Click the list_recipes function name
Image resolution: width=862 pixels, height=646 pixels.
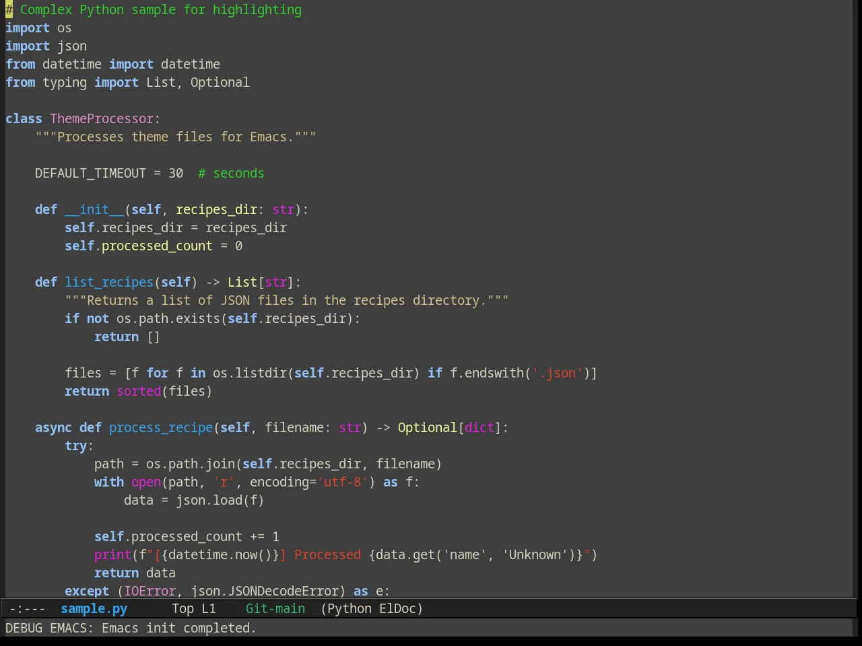(109, 283)
